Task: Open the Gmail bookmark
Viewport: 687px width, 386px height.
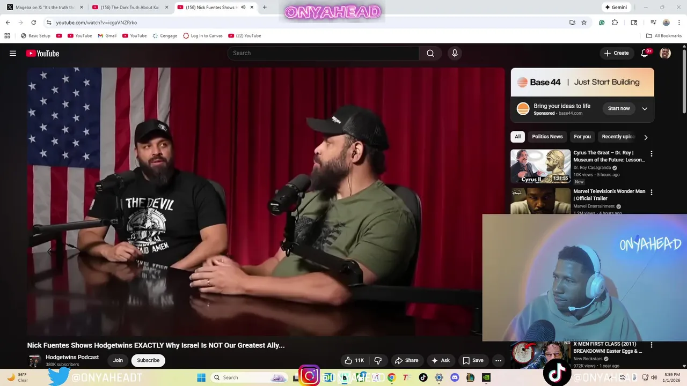Action: 107,35
